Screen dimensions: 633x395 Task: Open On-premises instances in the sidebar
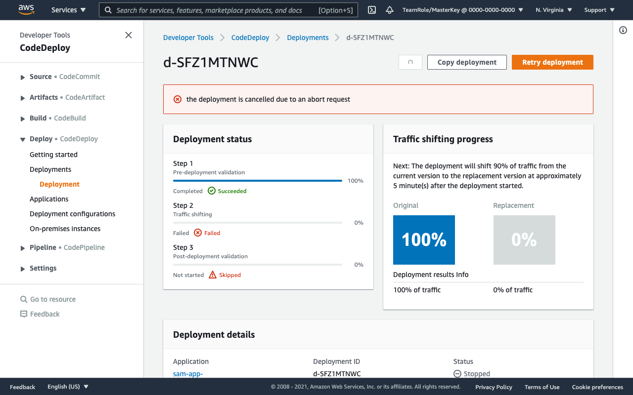point(65,229)
